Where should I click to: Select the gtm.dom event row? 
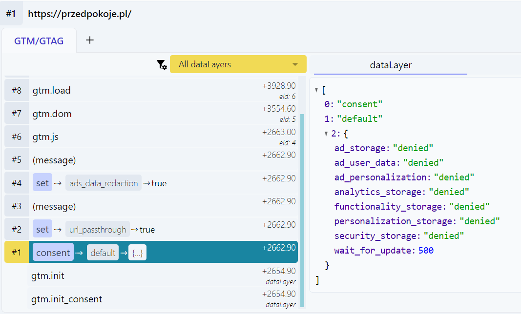pyautogui.click(x=146, y=114)
